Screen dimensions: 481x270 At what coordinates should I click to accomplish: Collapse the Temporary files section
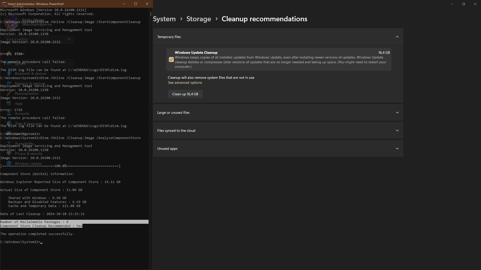[x=397, y=37]
